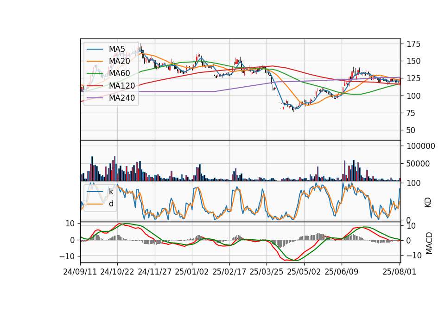Click the 25/01/02 date label
Viewport: 445px width, 320px height.
point(192,272)
